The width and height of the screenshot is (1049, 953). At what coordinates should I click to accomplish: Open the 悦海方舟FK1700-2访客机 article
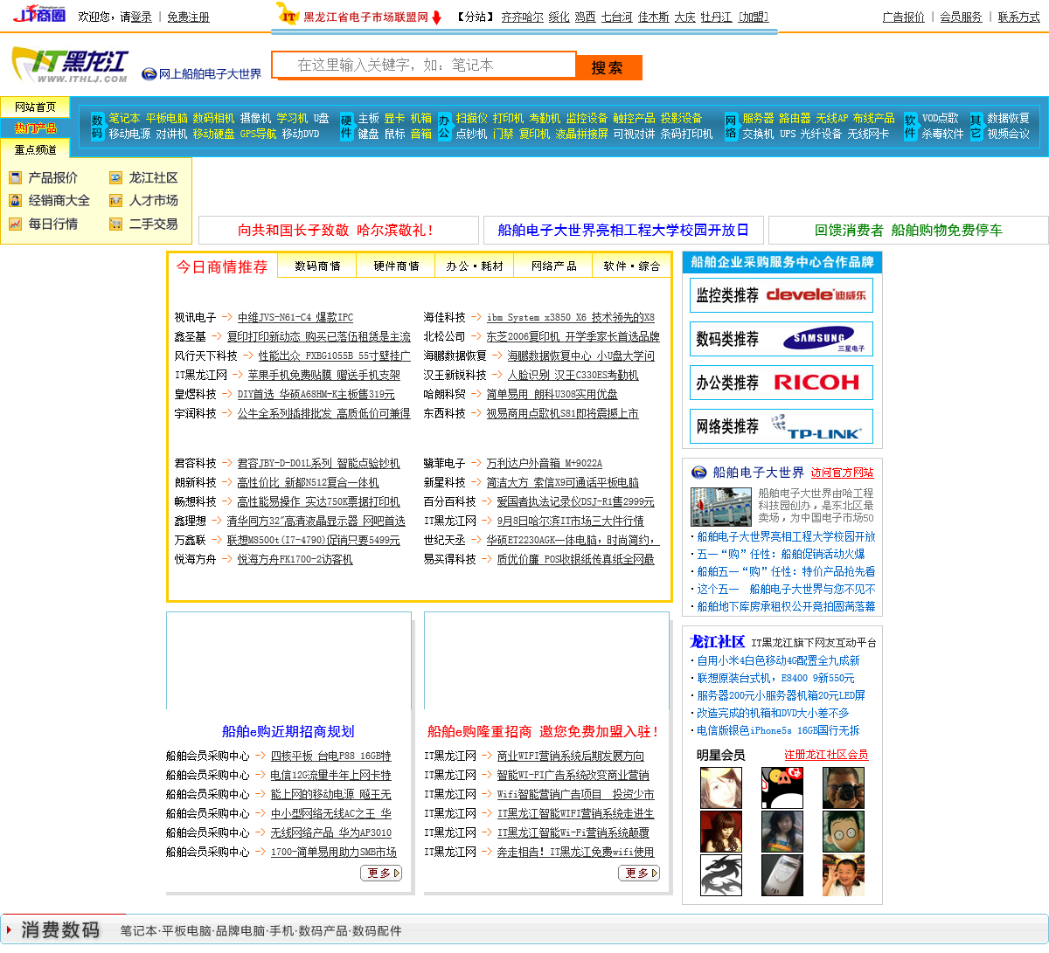point(295,559)
